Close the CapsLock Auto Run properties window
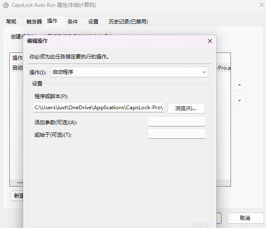Screen dimensions: 266x228 pos(261,5)
